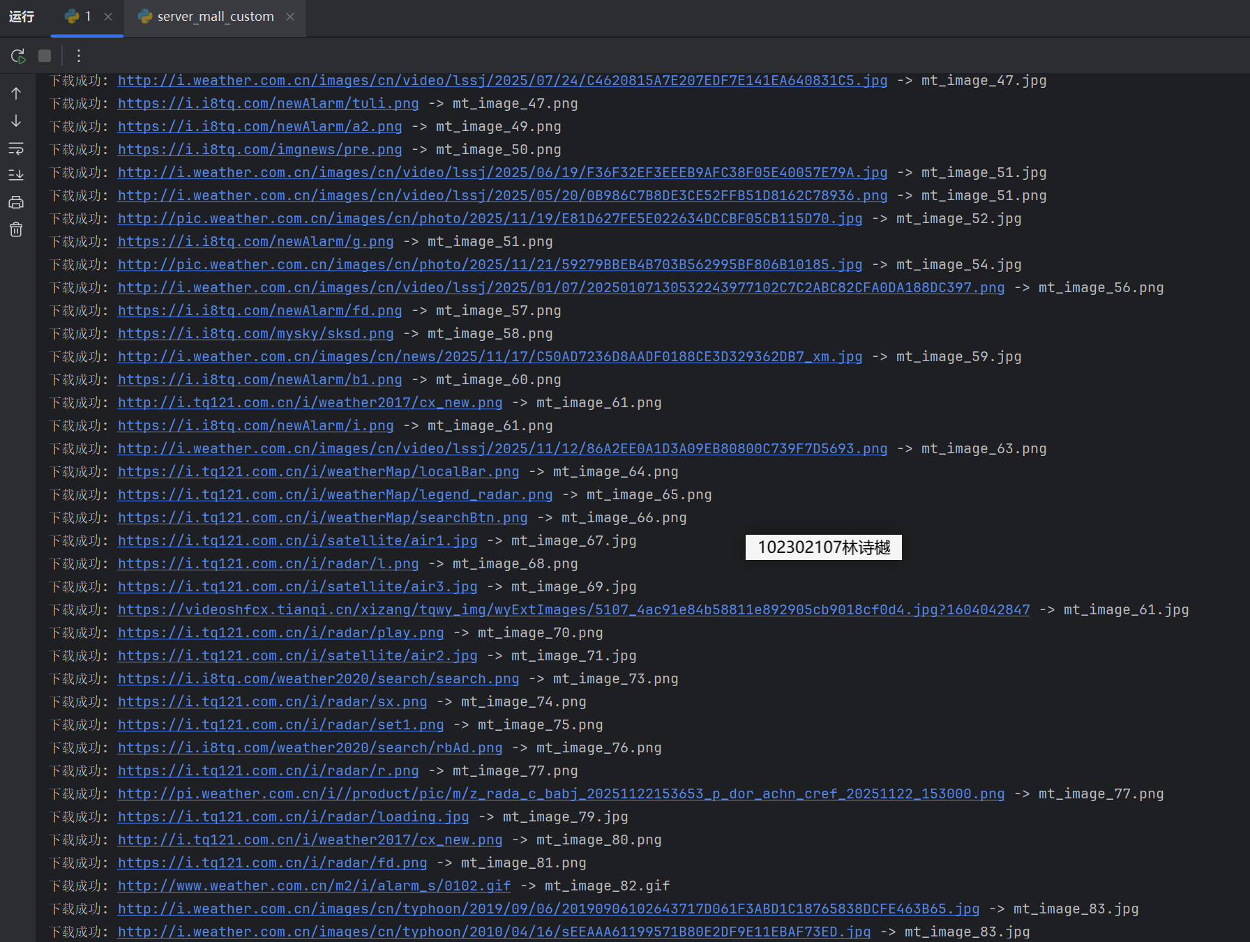The image size is (1250, 942).
Task: Open the newAlarm/i.png link
Action: point(256,425)
